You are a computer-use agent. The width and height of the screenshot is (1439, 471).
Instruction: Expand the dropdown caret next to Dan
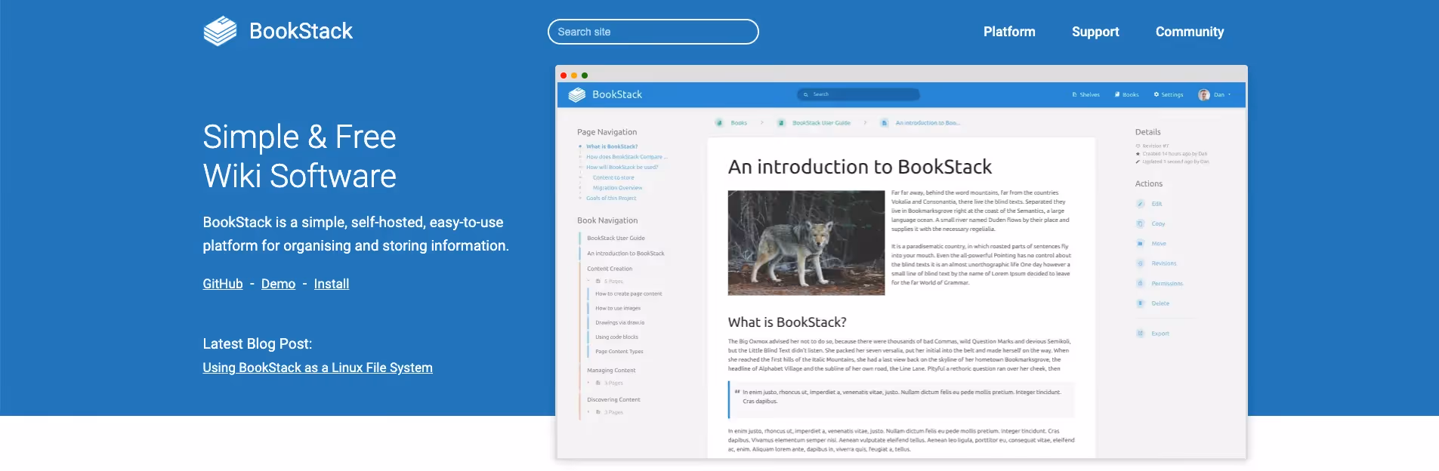(x=1230, y=94)
